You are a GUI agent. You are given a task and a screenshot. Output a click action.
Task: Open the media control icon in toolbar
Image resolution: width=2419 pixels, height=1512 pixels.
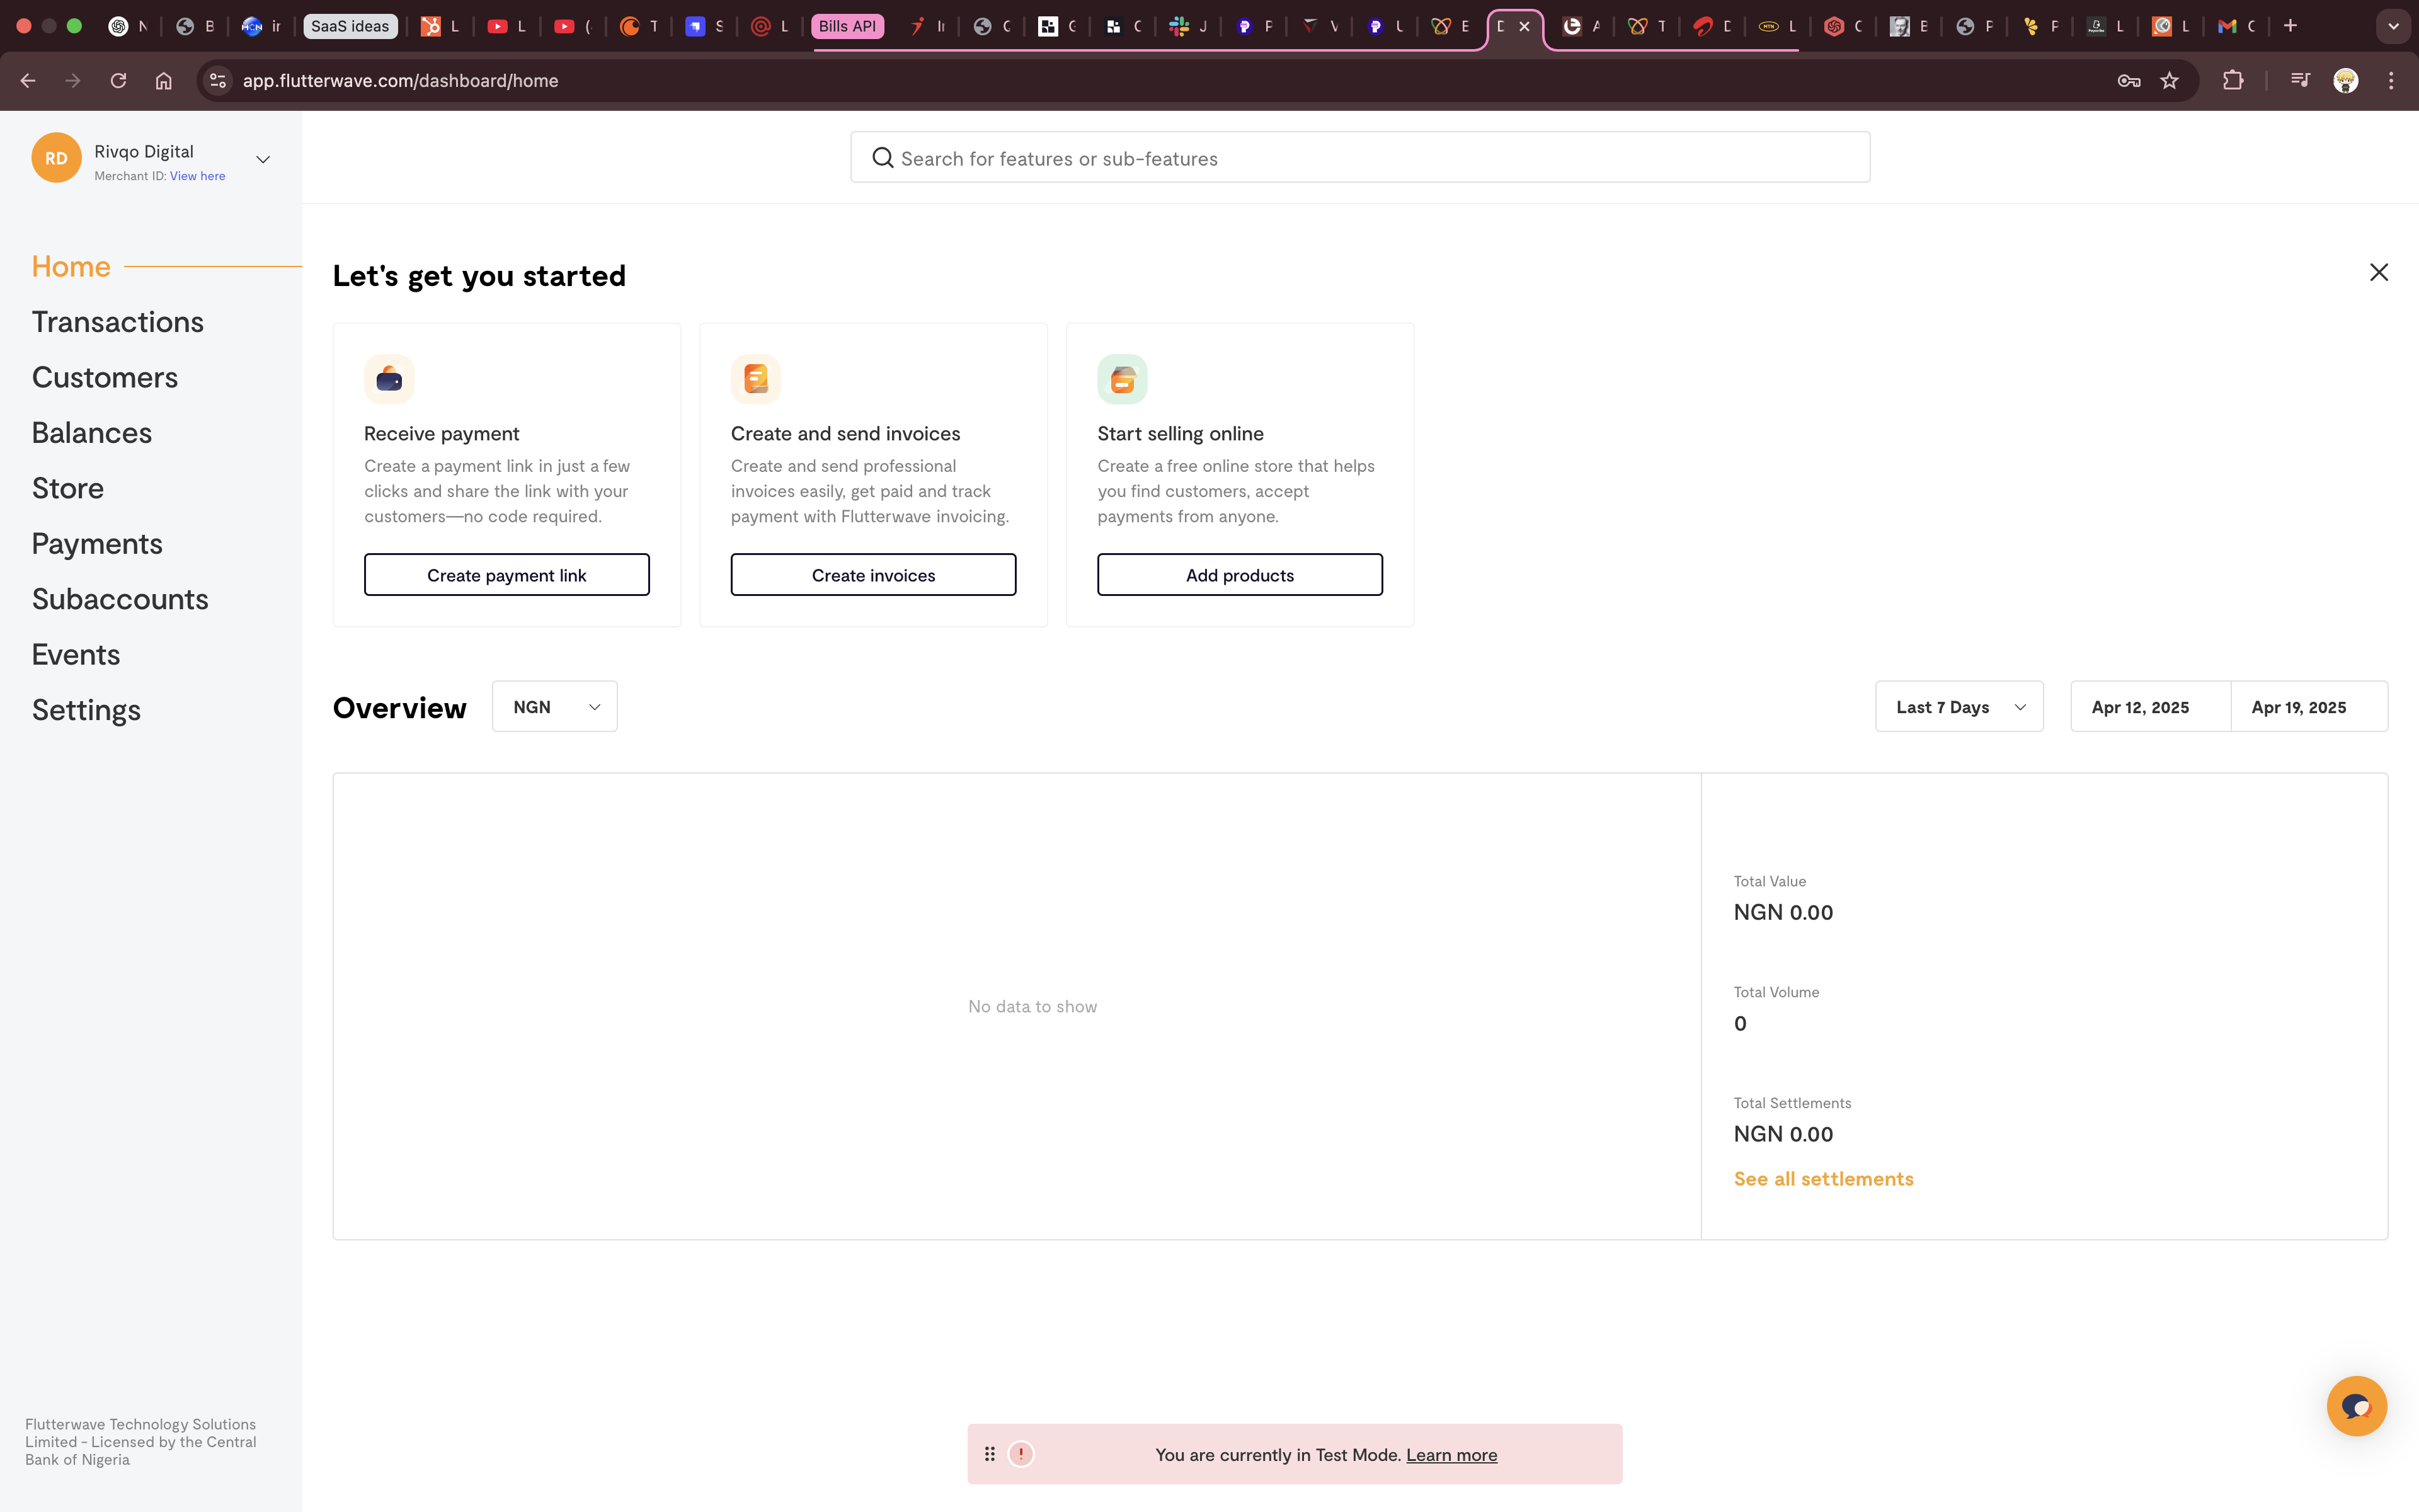pos(2300,81)
